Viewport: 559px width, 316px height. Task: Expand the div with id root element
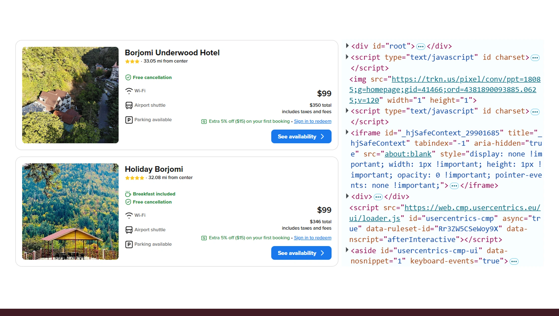(347, 46)
